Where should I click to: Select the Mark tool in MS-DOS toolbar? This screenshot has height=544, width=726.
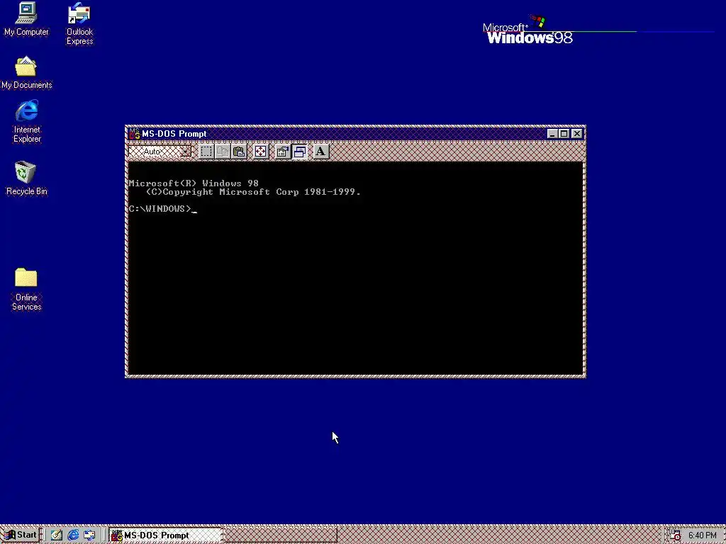pyautogui.click(x=206, y=152)
